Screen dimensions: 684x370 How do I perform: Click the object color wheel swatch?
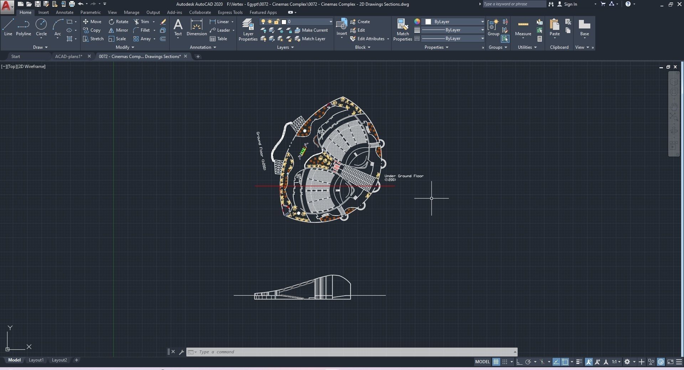tap(417, 22)
